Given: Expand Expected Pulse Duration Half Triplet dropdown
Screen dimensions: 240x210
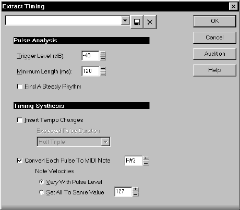Looking at the screenshot, I should coord(105,142).
